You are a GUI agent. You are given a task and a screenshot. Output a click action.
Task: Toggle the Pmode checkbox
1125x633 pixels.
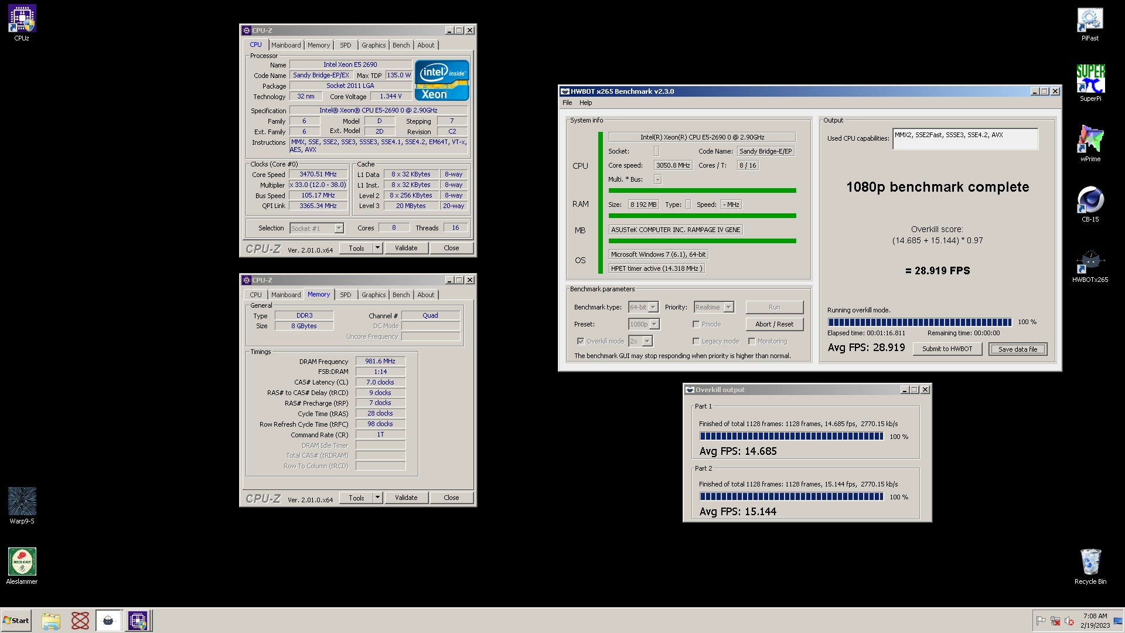point(696,324)
